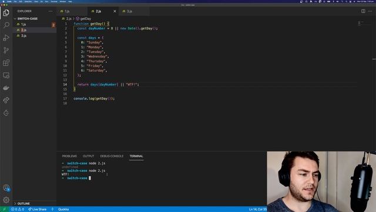Click line number 14 in the gutter

tap(65, 84)
